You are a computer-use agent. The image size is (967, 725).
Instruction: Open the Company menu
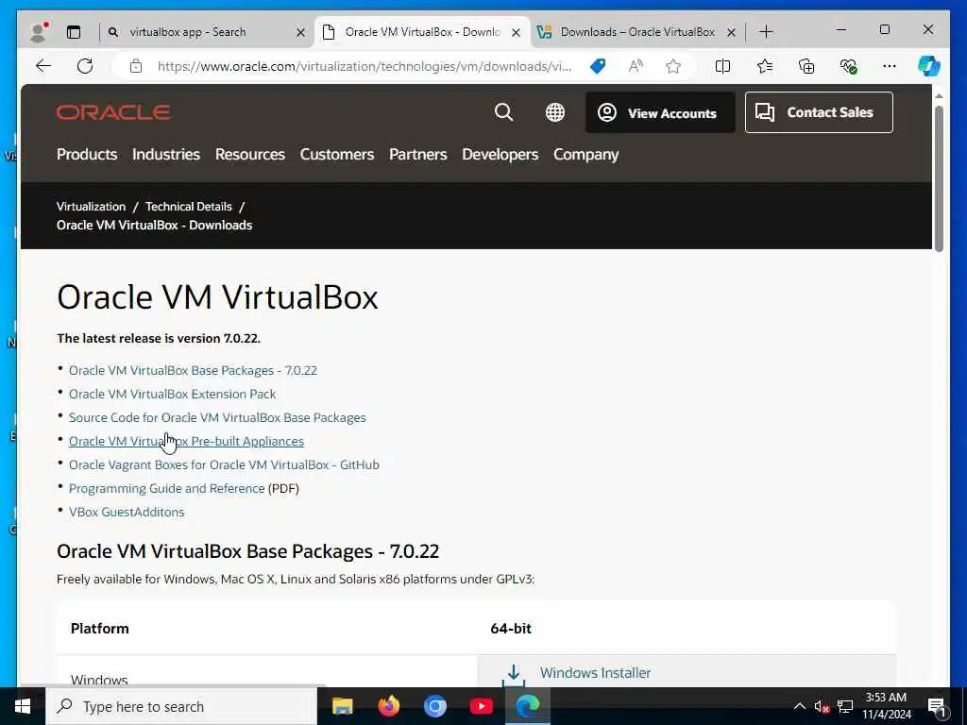[585, 154]
